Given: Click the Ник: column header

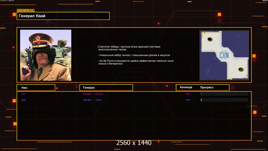Looking at the screenshot, I should pos(36,88).
